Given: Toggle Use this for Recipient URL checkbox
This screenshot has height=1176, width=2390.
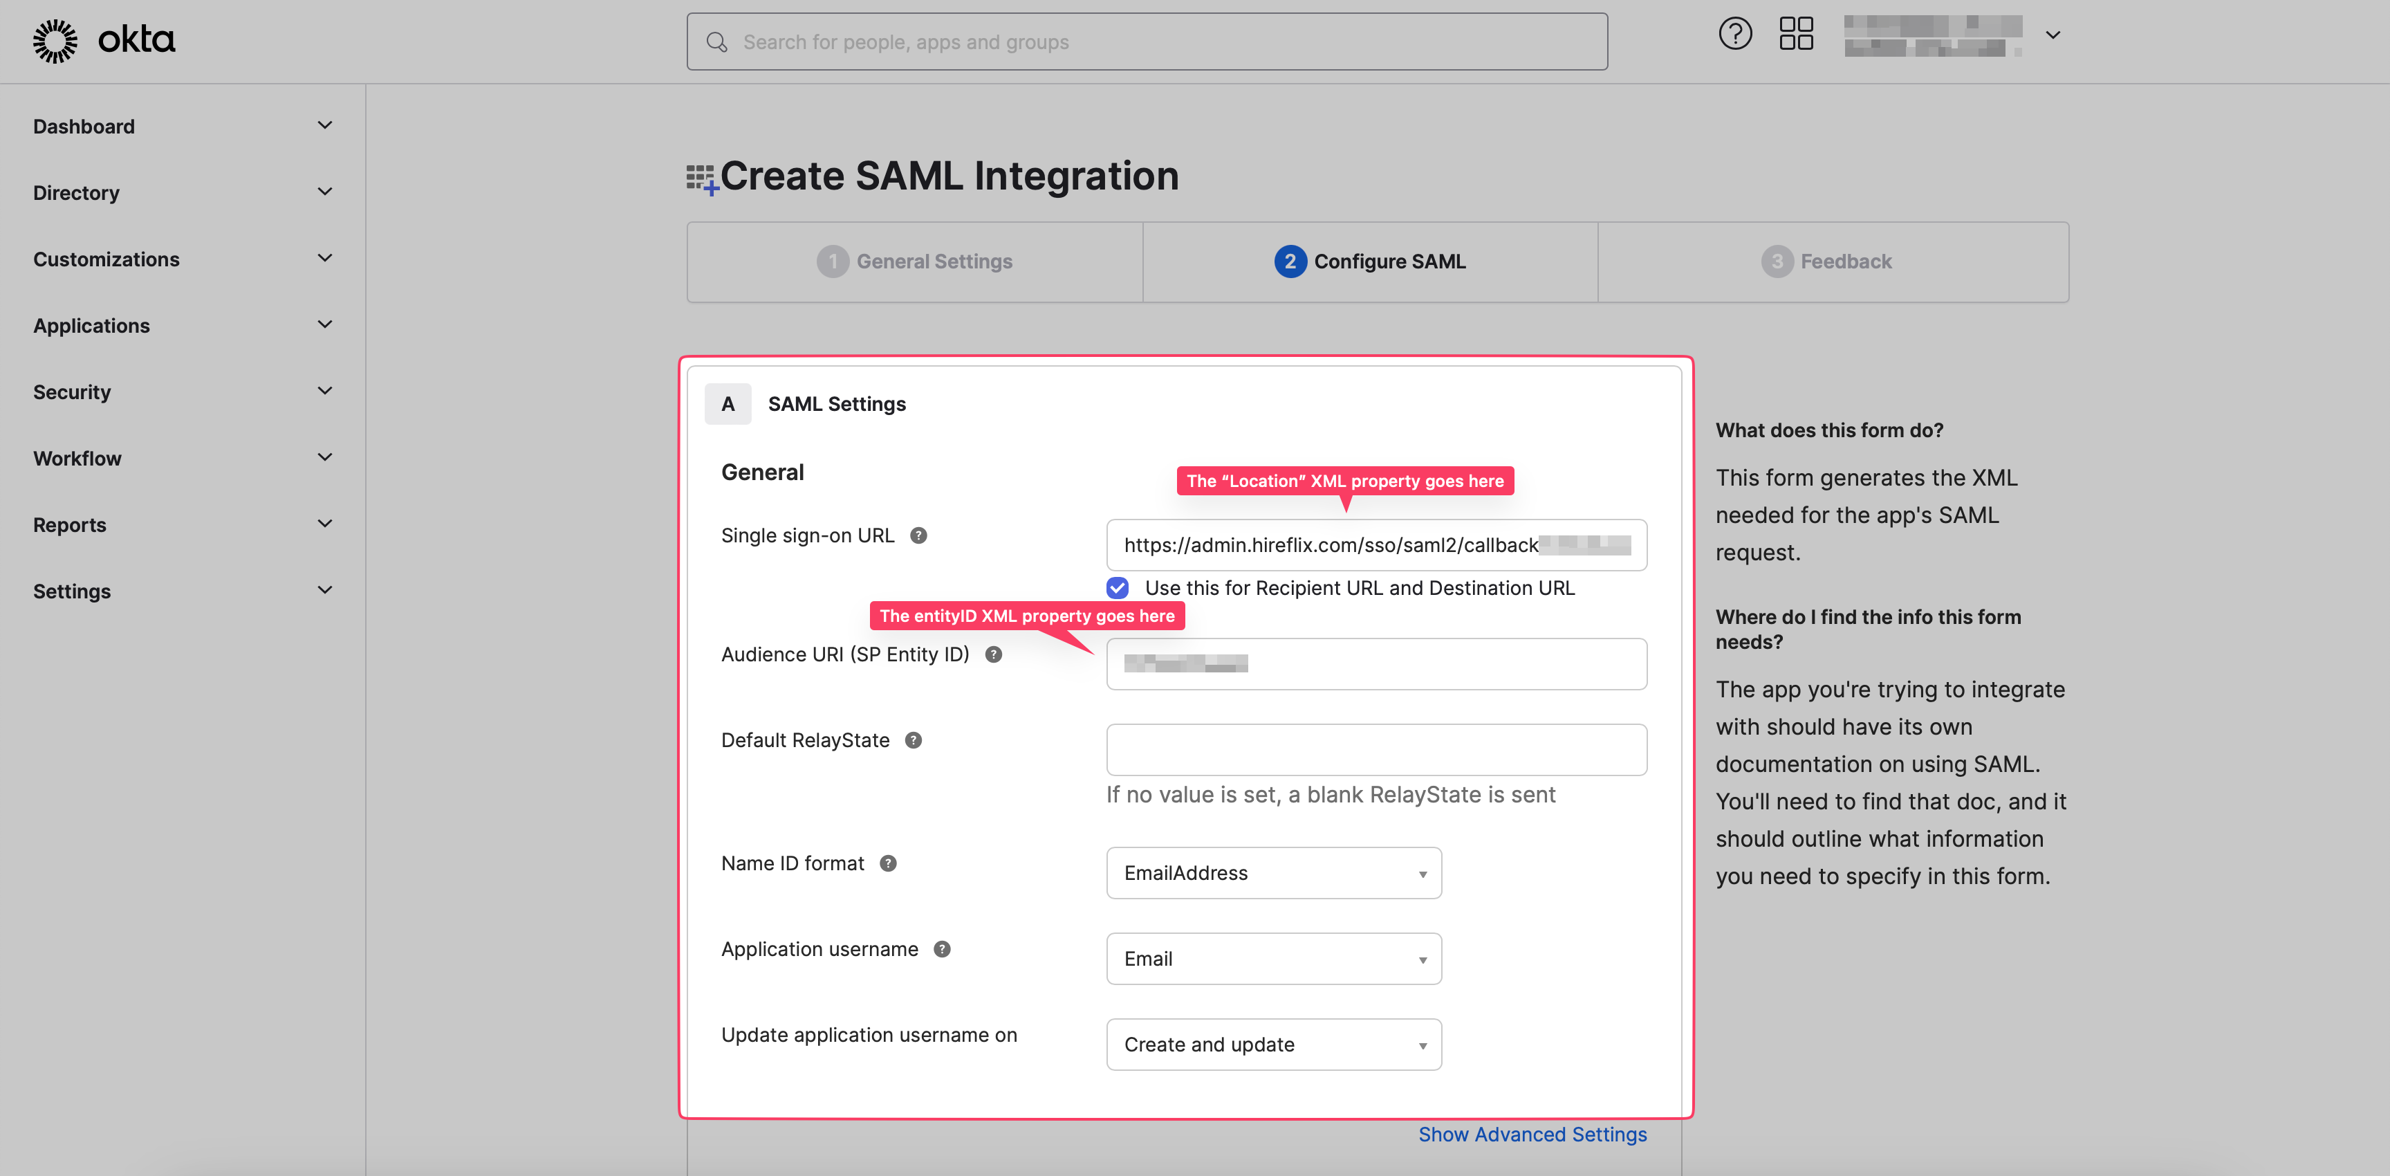Looking at the screenshot, I should [x=1118, y=587].
